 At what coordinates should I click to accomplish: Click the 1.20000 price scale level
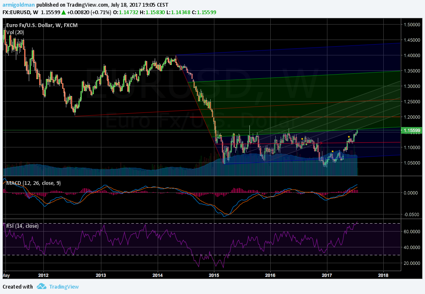[412, 117]
